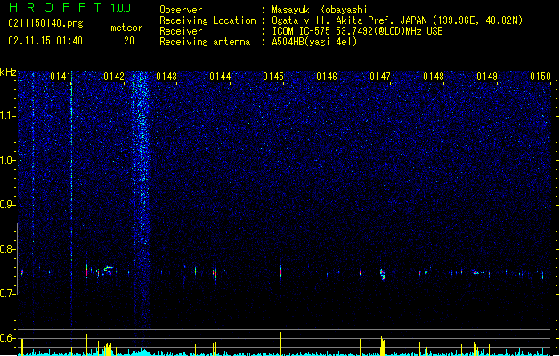Image resolution: width=560 pixels, height=356 pixels.
Task: Click the 0141 time marker
Action: (x=61, y=77)
